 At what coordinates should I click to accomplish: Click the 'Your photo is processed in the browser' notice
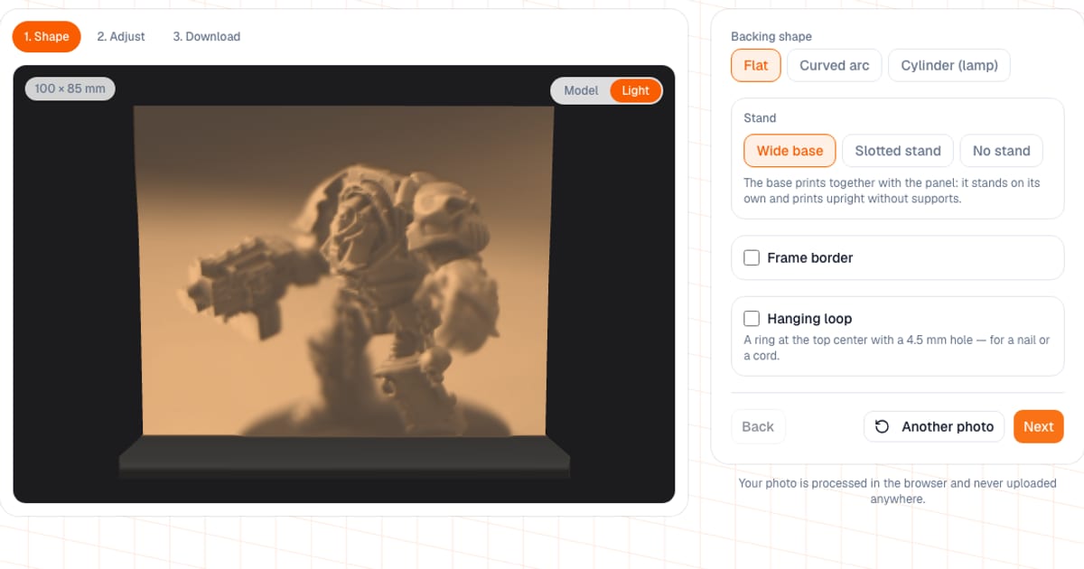[898, 490]
